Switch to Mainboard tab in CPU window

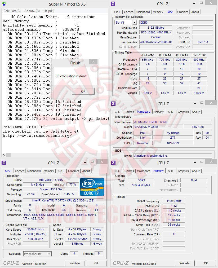click(x=34, y=171)
